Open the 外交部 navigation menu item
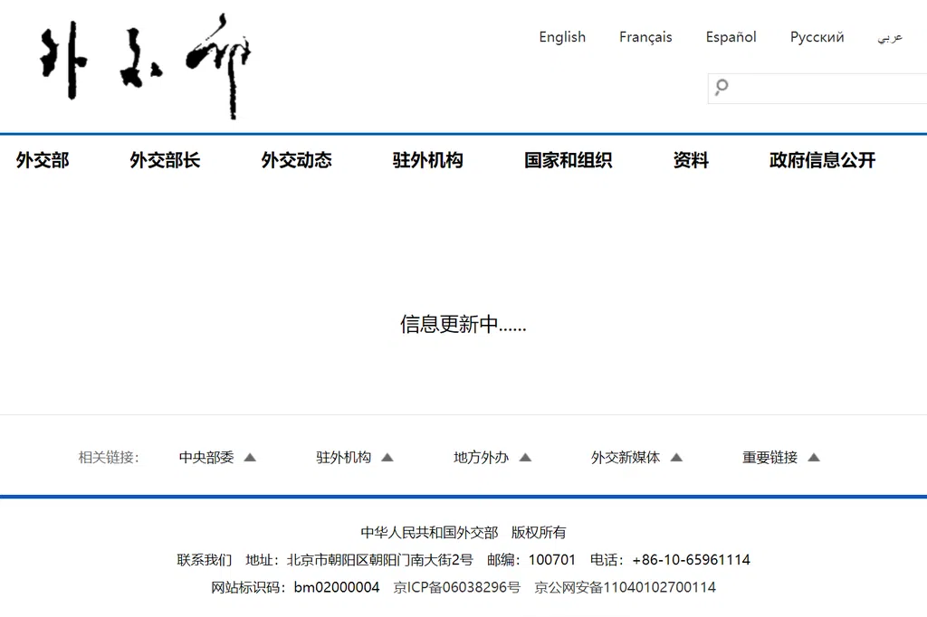The height and width of the screenshot is (617, 927). pyautogui.click(x=43, y=160)
